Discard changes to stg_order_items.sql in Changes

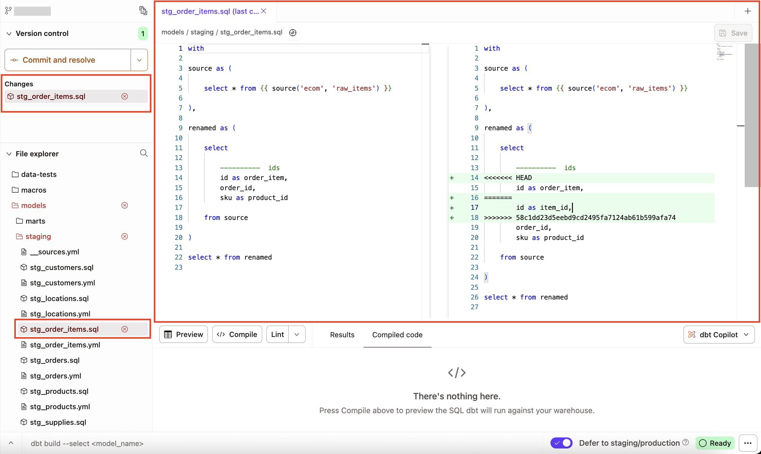click(x=125, y=96)
